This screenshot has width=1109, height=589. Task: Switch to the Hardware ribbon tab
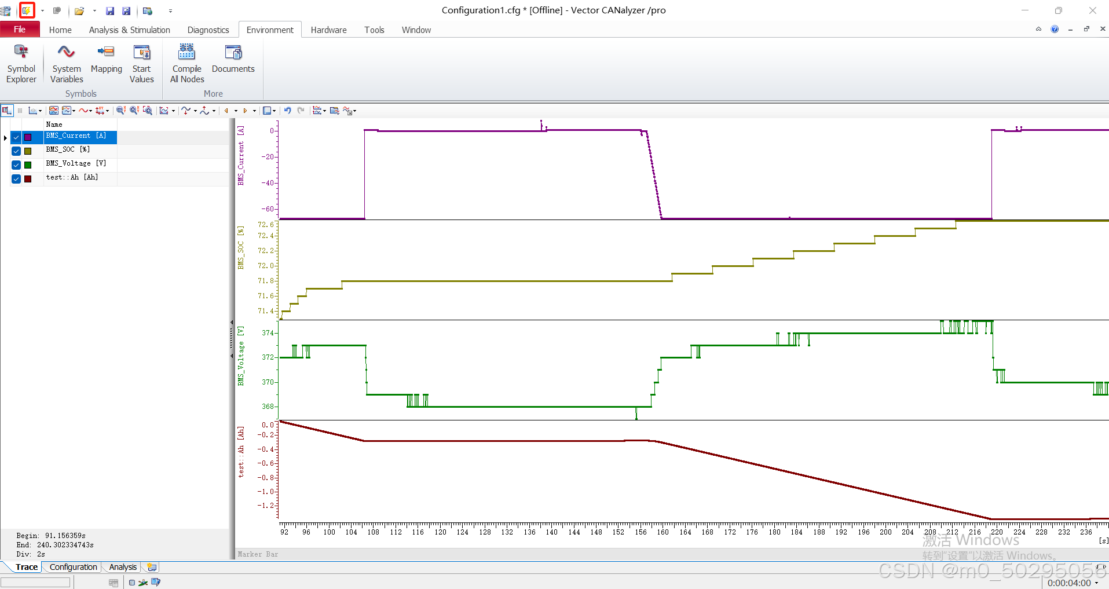[329, 30]
